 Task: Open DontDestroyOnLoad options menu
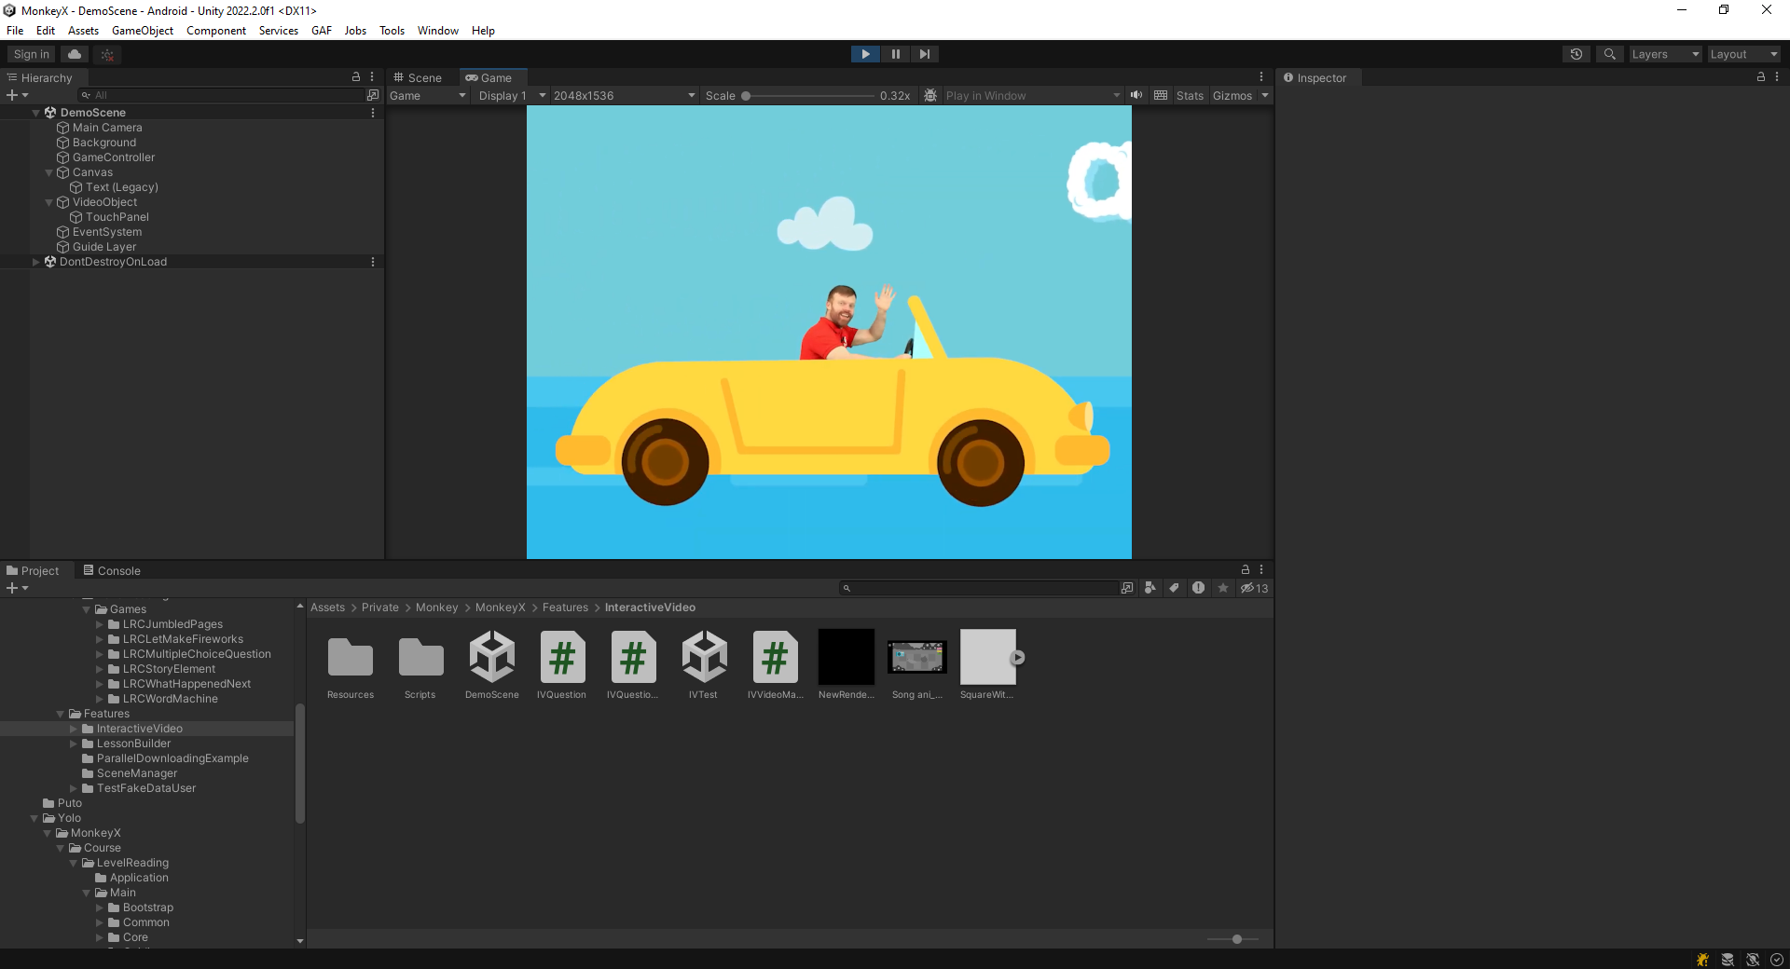[373, 262]
